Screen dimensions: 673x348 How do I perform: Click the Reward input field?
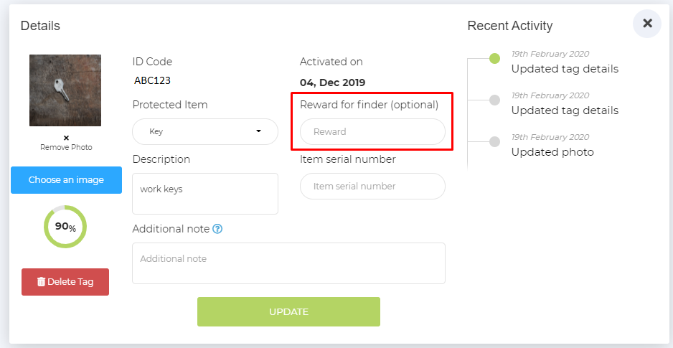point(372,131)
